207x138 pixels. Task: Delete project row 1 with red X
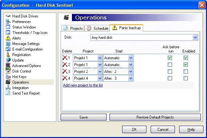(65, 58)
